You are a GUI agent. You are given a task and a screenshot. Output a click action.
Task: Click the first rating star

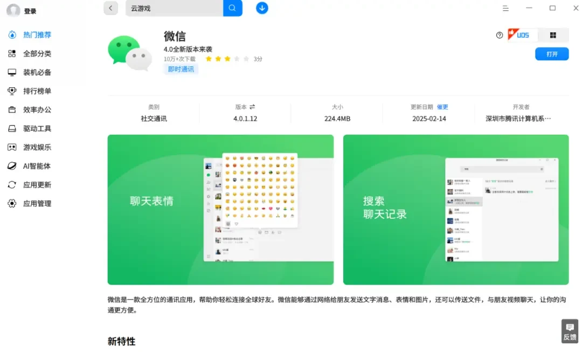(209, 59)
